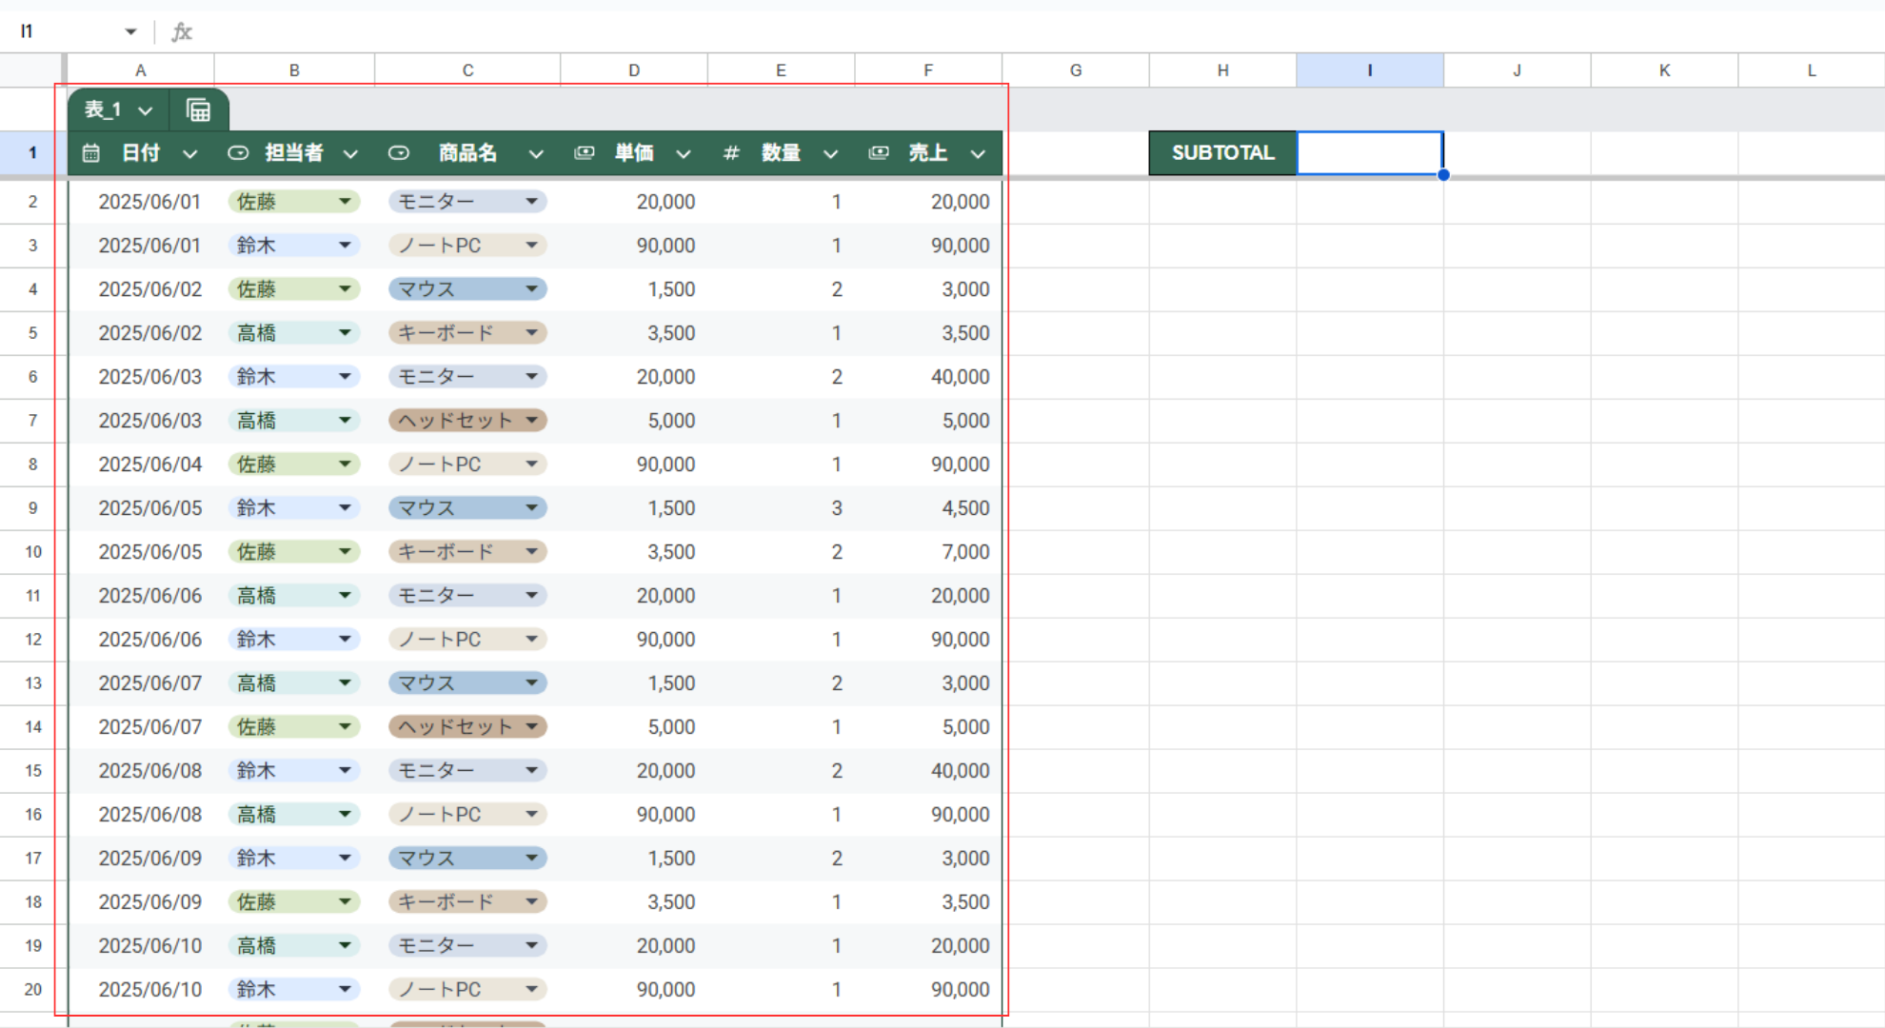1885x1028 pixels.
Task: Select the 90,000 sales cell in row 20
Action: 928,990
